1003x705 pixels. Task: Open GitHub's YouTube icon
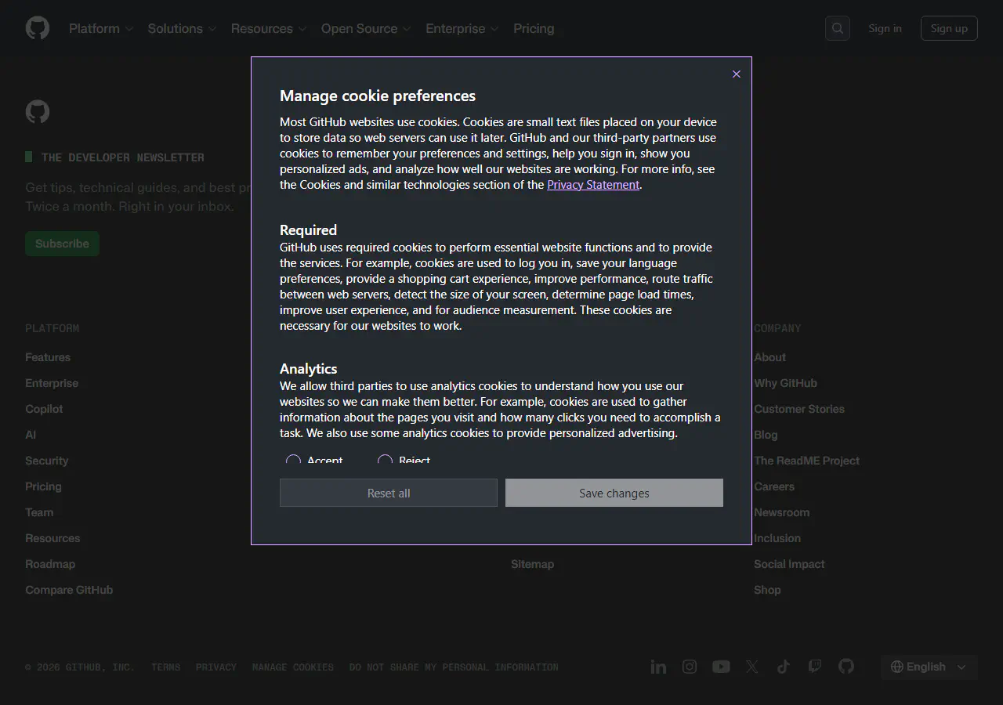(721, 667)
